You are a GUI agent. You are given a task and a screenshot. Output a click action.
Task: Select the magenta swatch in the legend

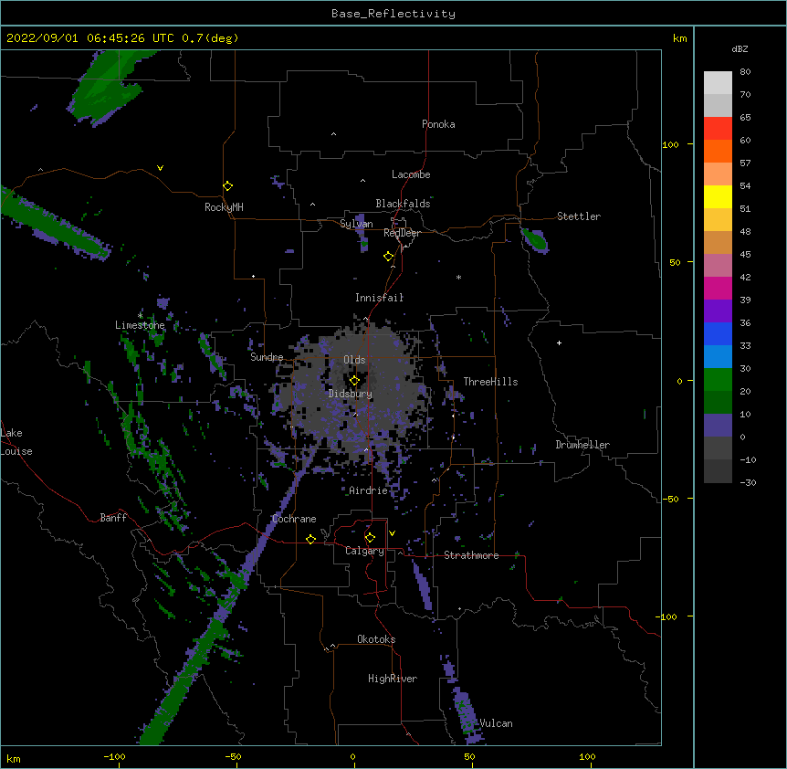click(x=718, y=288)
